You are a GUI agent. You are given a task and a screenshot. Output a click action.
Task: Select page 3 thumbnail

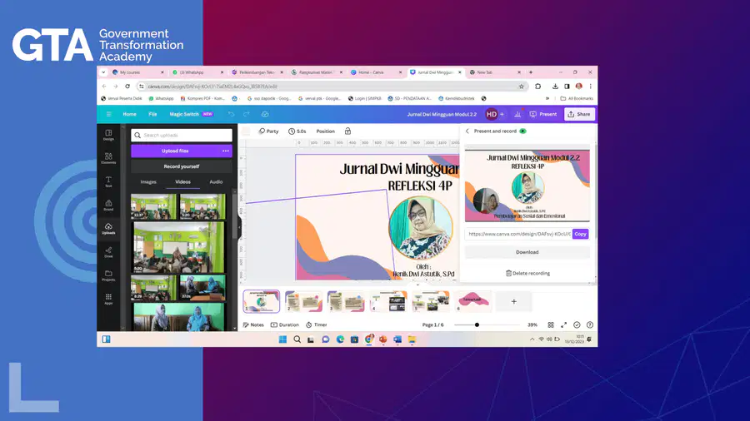(x=346, y=302)
